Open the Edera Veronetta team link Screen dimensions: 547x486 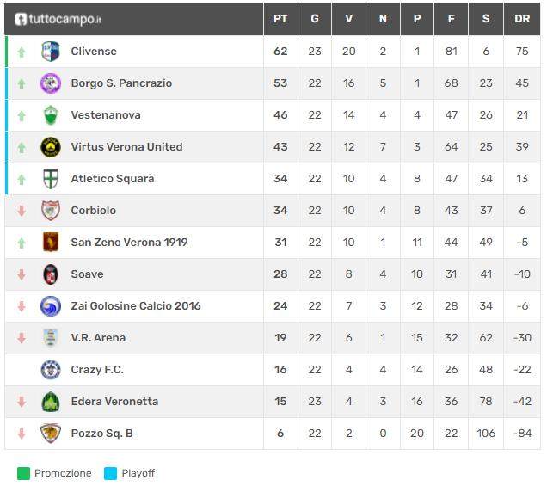coord(114,402)
